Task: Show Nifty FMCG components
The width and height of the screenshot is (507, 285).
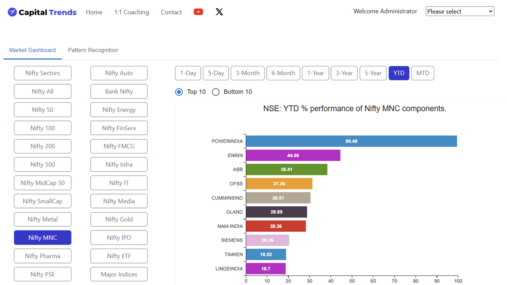Action: 119,146
